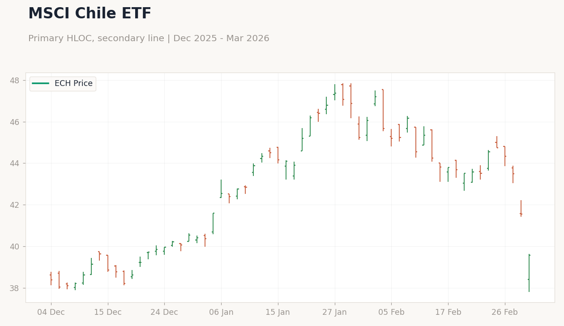The width and height of the screenshot is (564, 326).
Task: Click the MSCI Chile ETF chart title
Action: 90,14
